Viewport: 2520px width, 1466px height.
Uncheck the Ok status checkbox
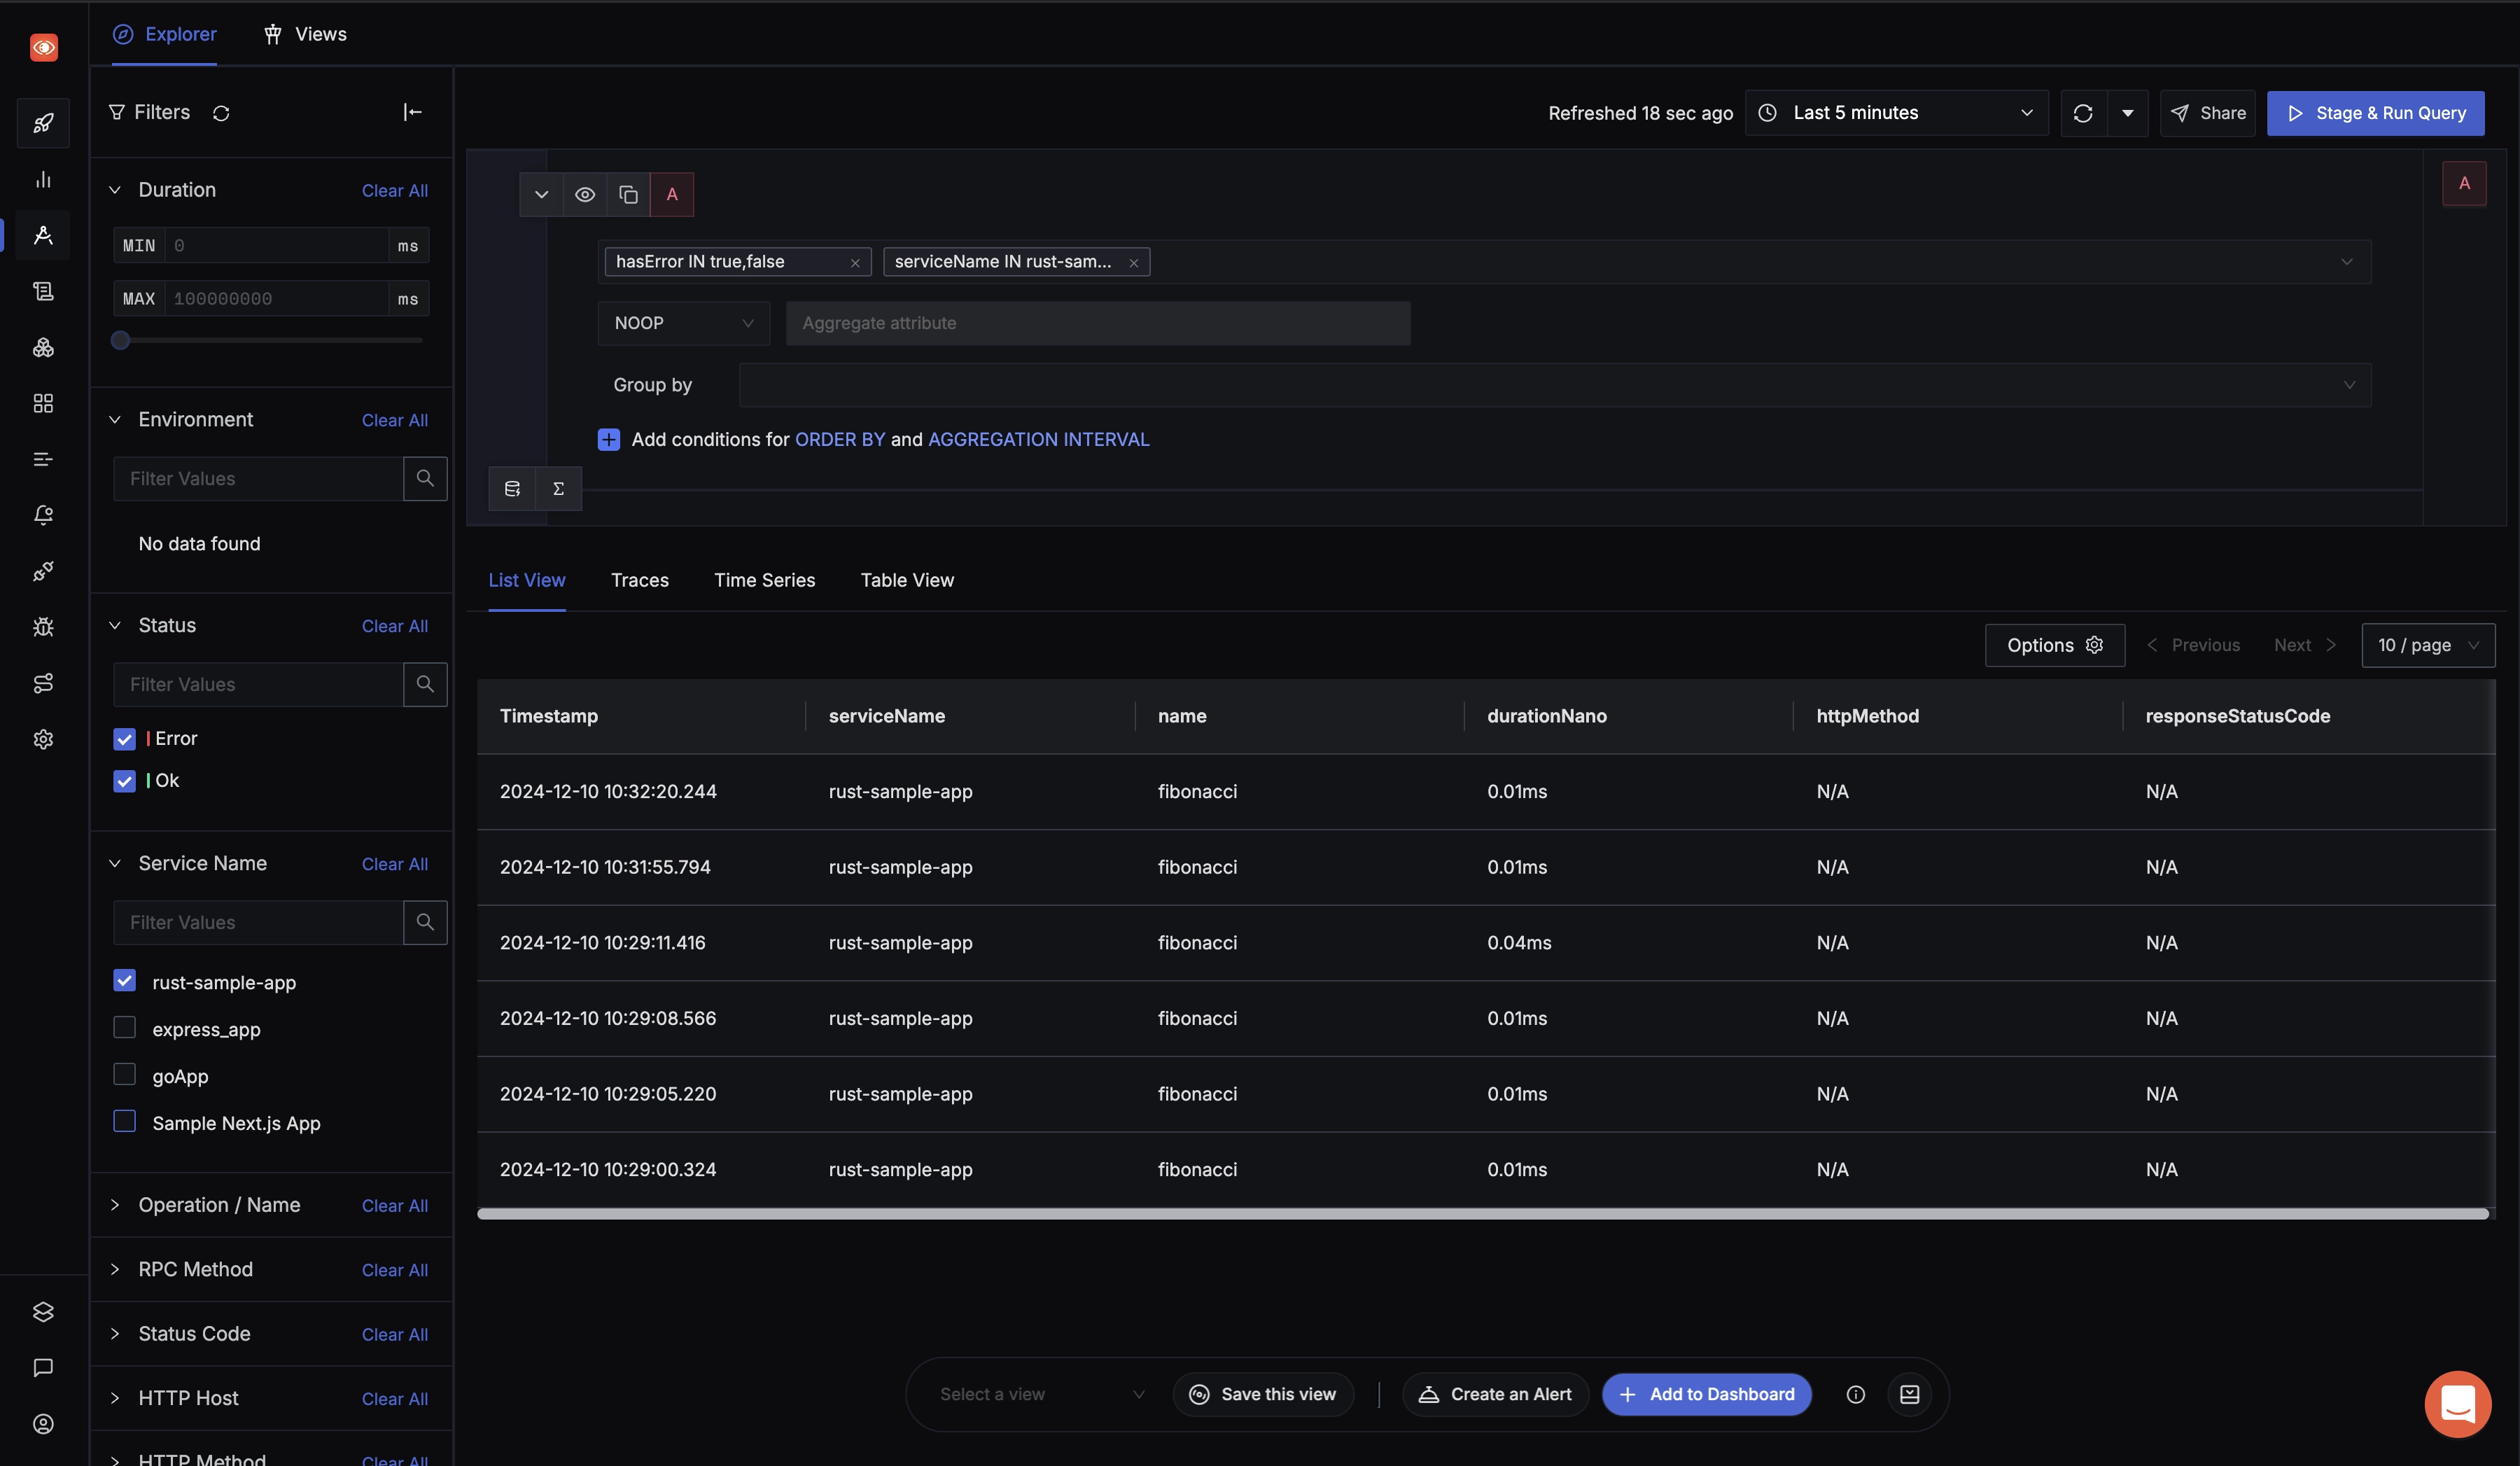tap(124, 781)
